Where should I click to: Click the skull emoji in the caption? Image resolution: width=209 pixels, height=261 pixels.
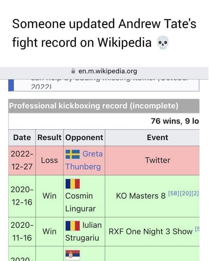pyautogui.click(x=163, y=43)
